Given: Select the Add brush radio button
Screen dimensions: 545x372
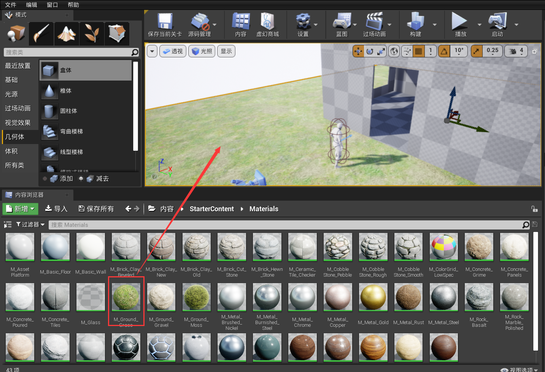Looking at the screenshot, I should pos(45,179).
